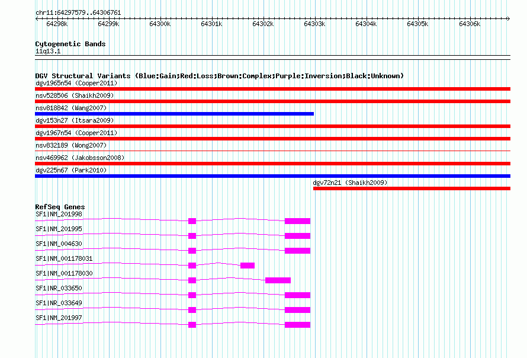The height and width of the screenshot is (358, 527).
Task: Click the large exon of SF1|NM_201997
Action: (x=297, y=325)
